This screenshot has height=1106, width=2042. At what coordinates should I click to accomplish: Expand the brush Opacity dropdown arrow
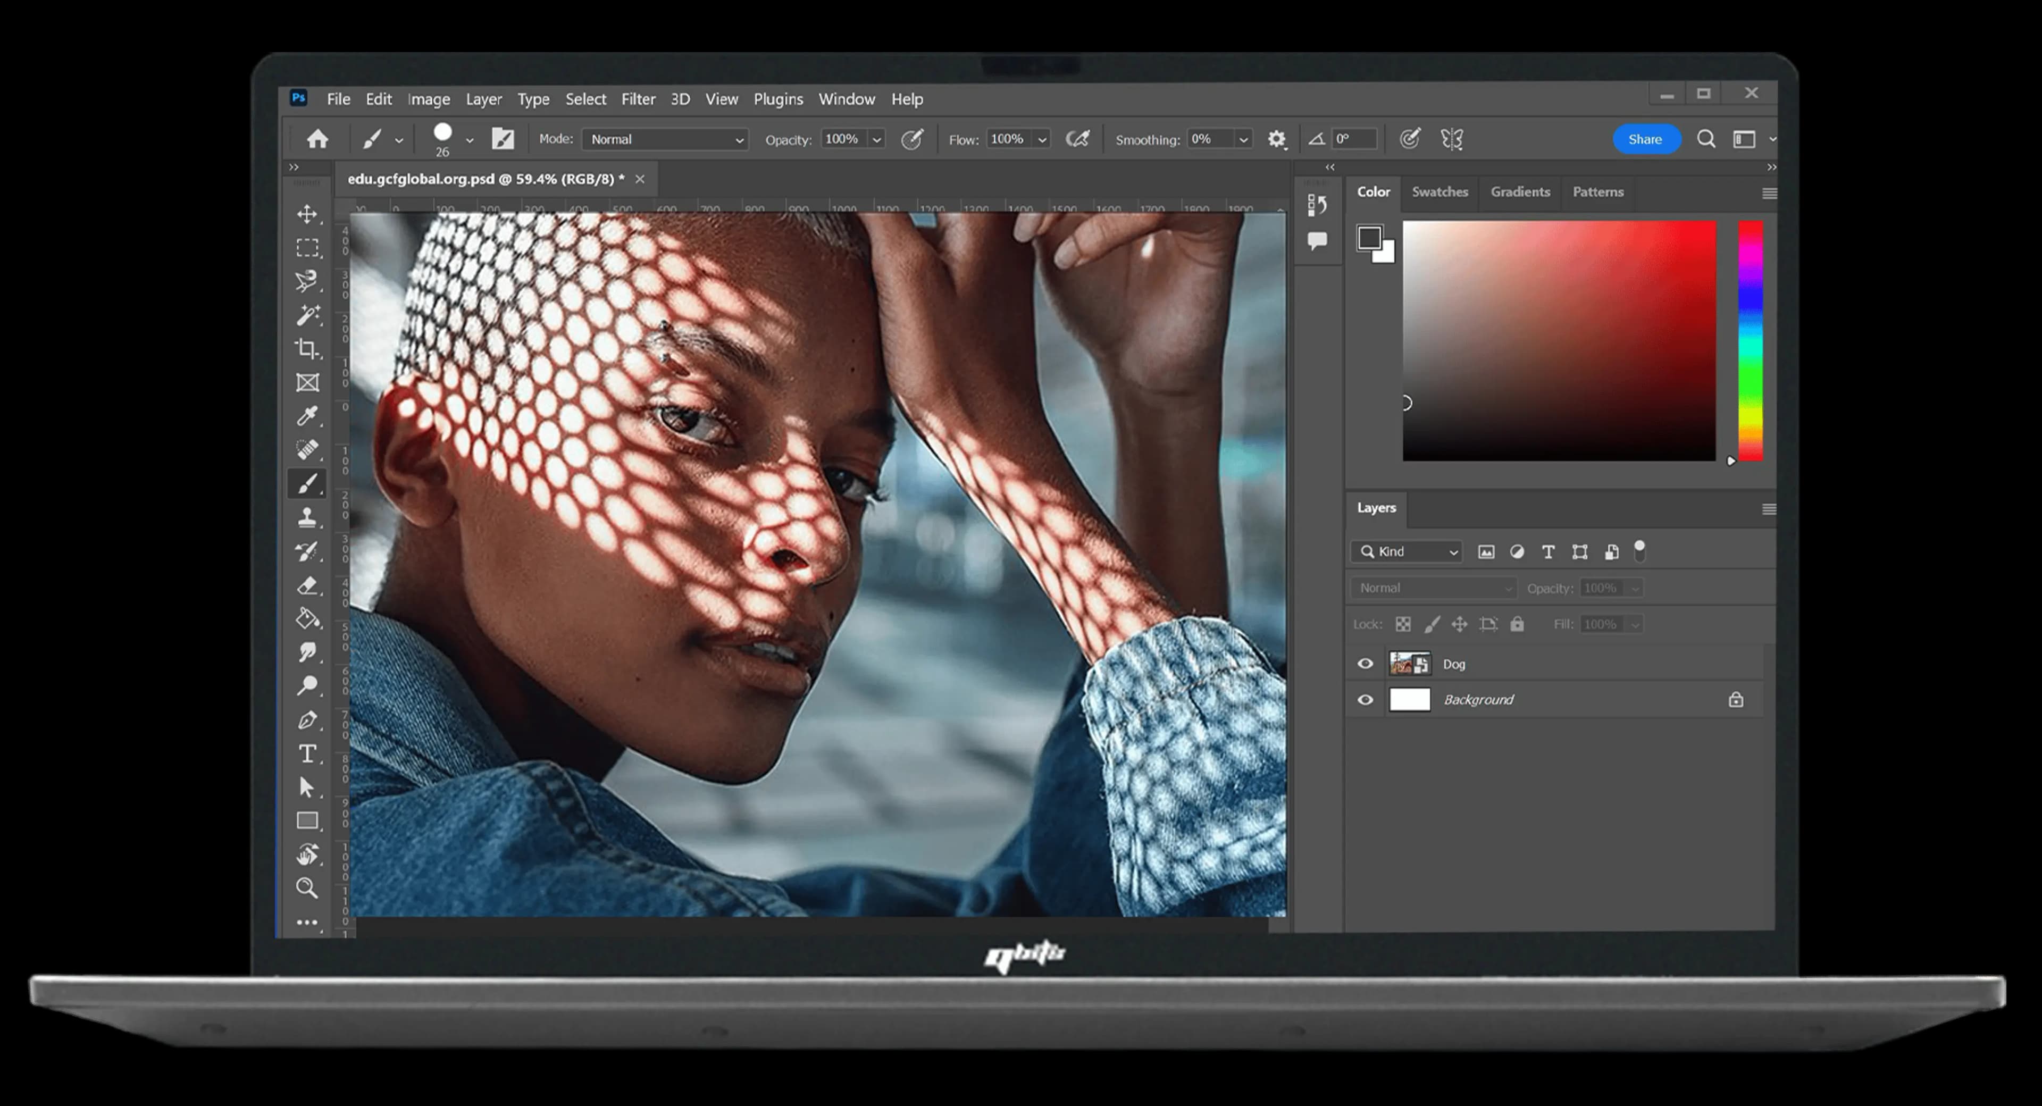(x=877, y=139)
